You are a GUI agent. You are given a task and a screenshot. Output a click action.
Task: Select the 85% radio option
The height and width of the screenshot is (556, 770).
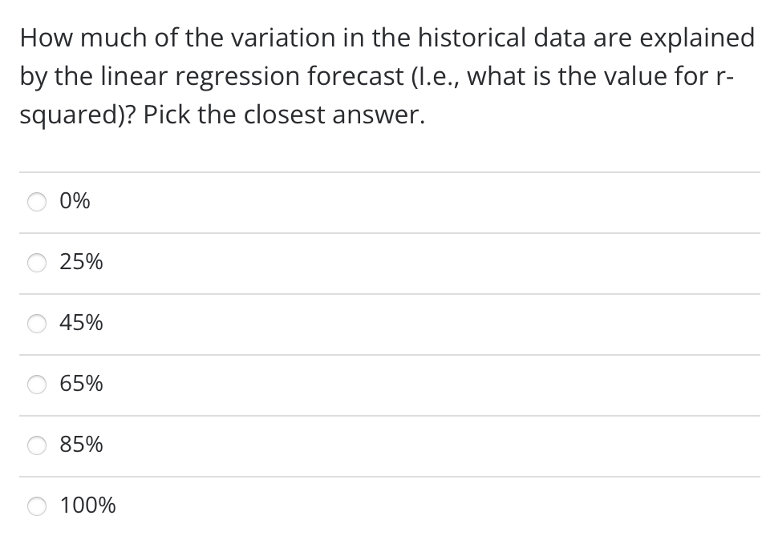click(38, 445)
